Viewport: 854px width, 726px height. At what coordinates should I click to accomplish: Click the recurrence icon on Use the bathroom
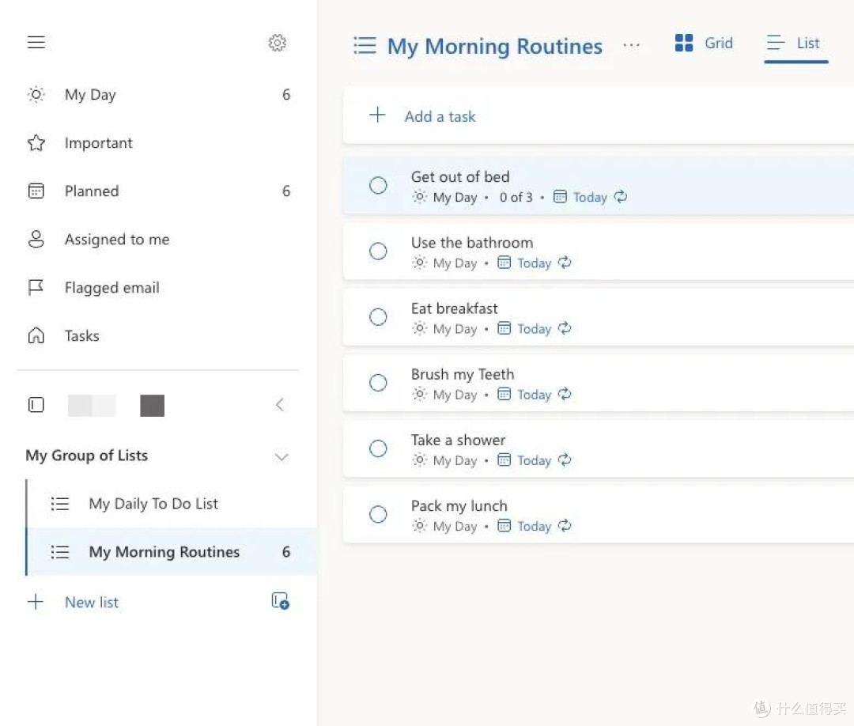(565, 263)
